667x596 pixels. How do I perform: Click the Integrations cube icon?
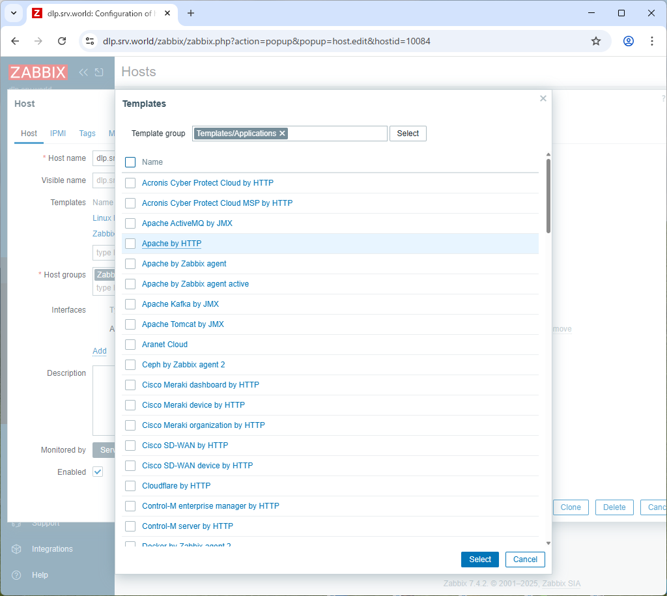pos(16,549)
